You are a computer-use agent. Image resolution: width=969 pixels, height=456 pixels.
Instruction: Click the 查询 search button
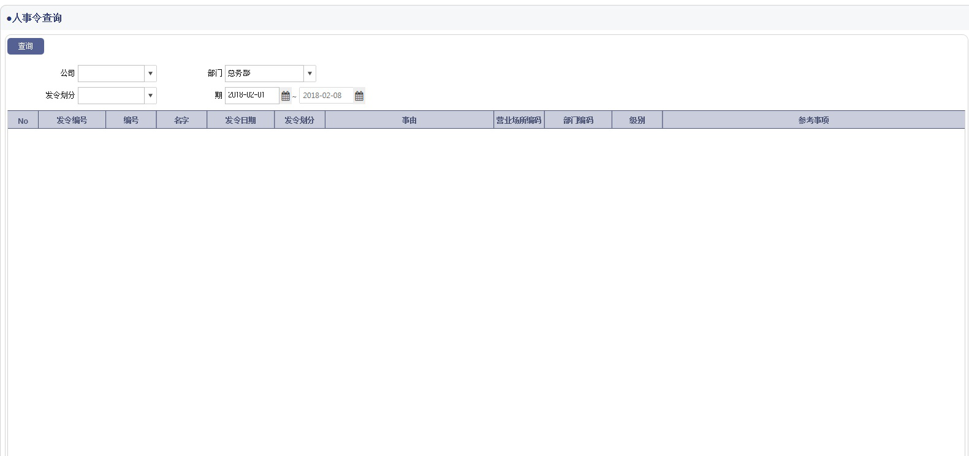(25, 47)
